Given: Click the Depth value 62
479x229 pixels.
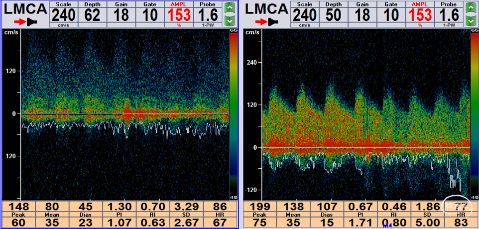Looking at the screenshot, I should click(92, 15).
